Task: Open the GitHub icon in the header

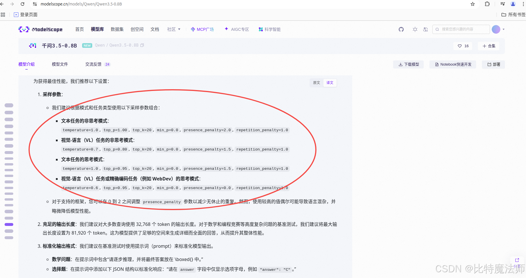Action: pyautogui.click(x=401, y=29)
